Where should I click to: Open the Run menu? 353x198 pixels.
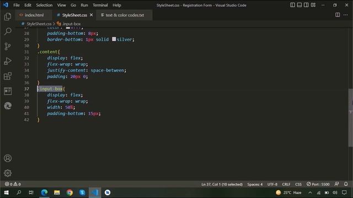pos(84,5)
